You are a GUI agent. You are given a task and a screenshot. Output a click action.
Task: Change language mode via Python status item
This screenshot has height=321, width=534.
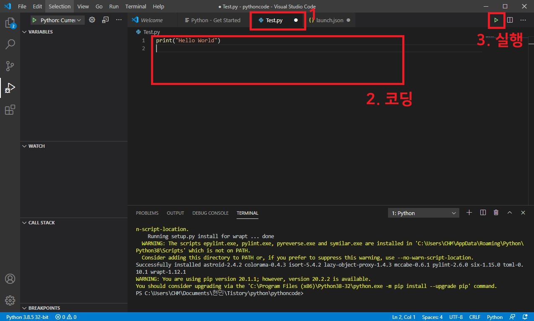(495, 317)
